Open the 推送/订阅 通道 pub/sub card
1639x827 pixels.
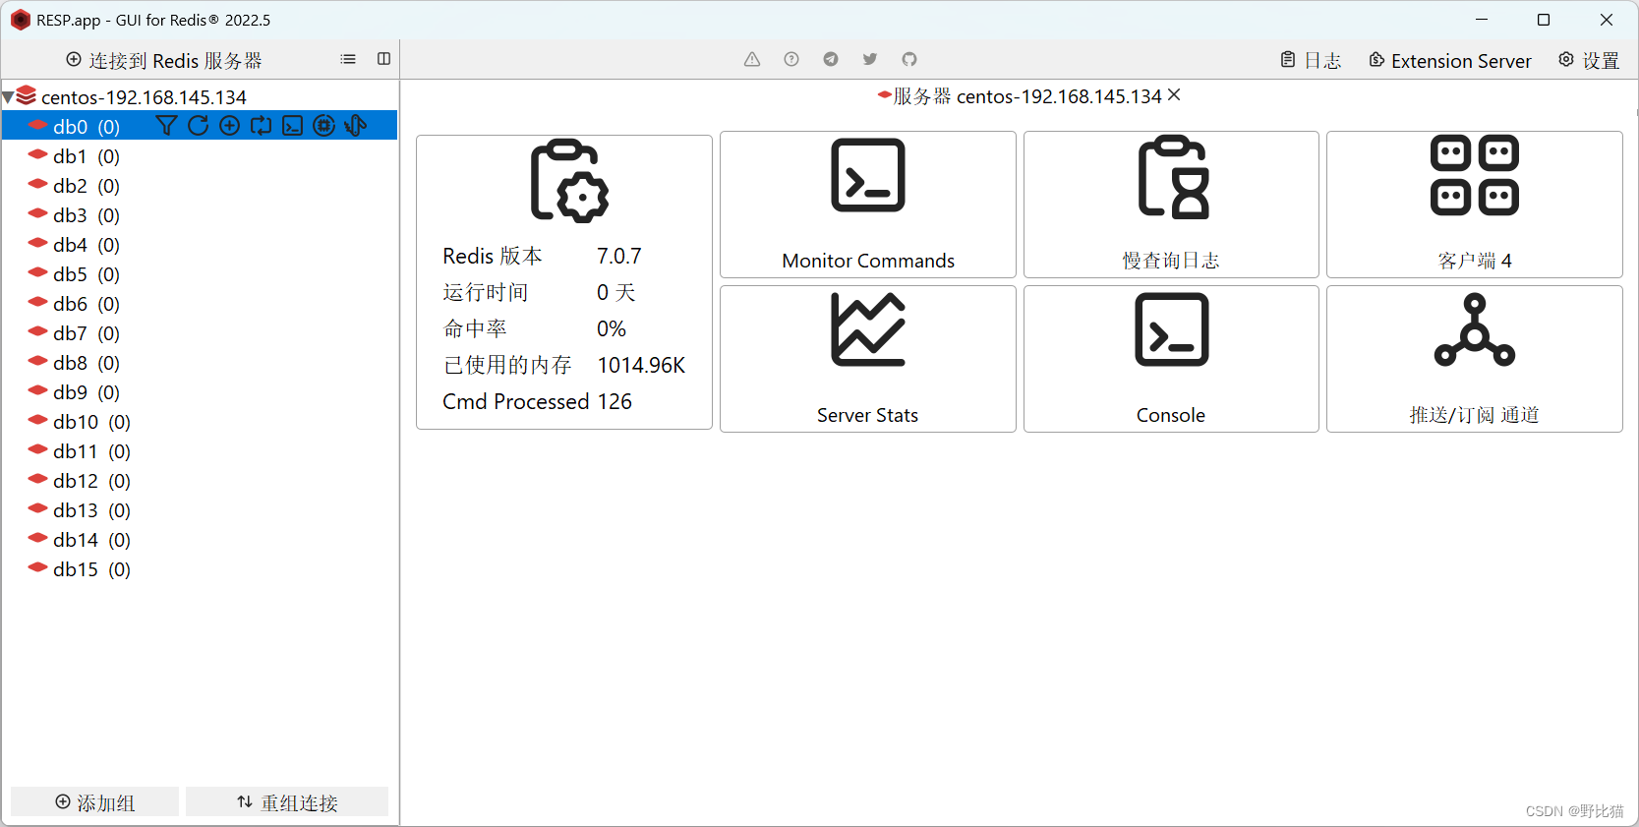[x=1475, y=359]
